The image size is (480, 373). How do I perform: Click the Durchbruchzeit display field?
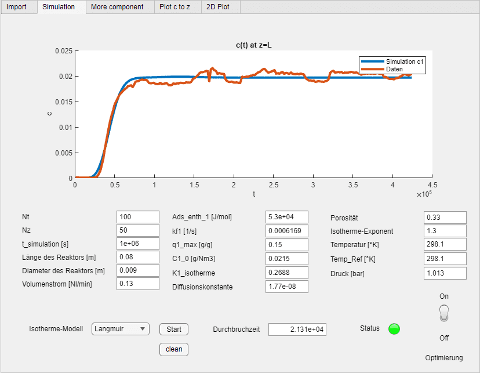click(297, 329)
